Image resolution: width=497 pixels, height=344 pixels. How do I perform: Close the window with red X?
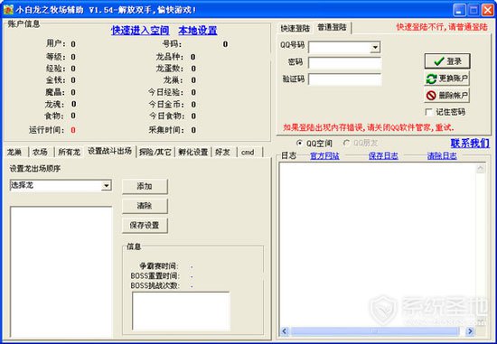click(488, 10)
